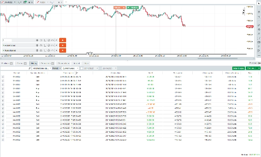Add a new chart tab

coord(66,2)
